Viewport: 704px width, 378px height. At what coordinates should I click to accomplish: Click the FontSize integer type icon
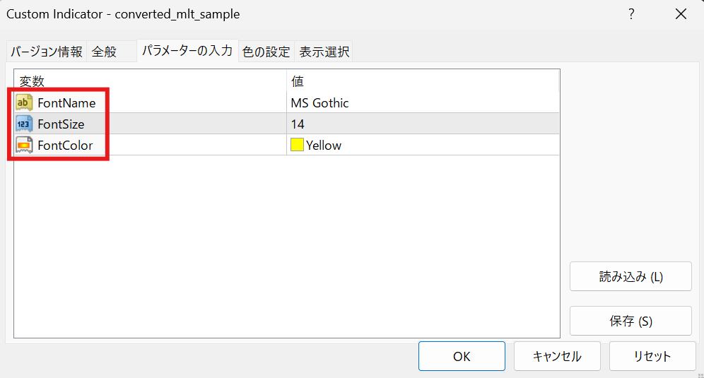tap(24, 124)
